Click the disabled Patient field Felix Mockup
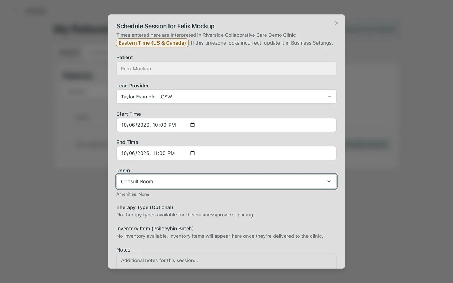This screenshot has width=453, height=283. point(226,68)
